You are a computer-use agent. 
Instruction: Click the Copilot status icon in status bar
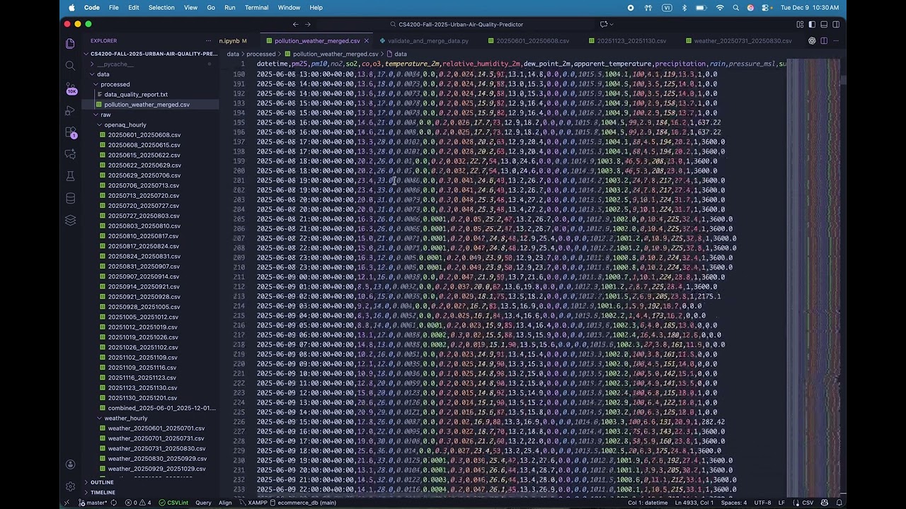click(823, 503)
